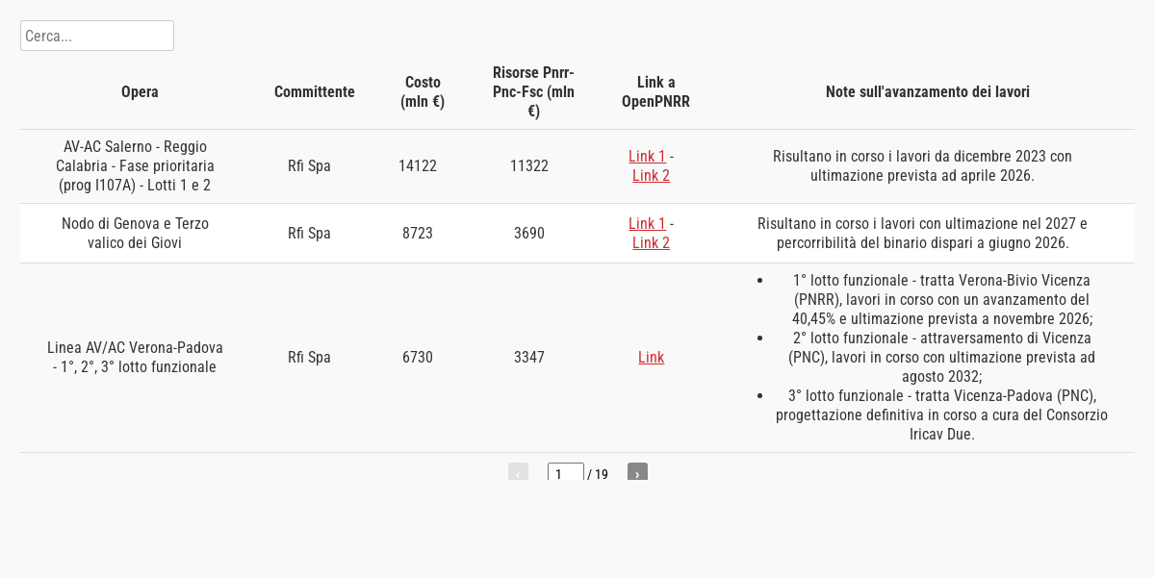Open Link 2 for Nodo di Genova row
Screen dimensions: 1155x577
click(651, 242)
